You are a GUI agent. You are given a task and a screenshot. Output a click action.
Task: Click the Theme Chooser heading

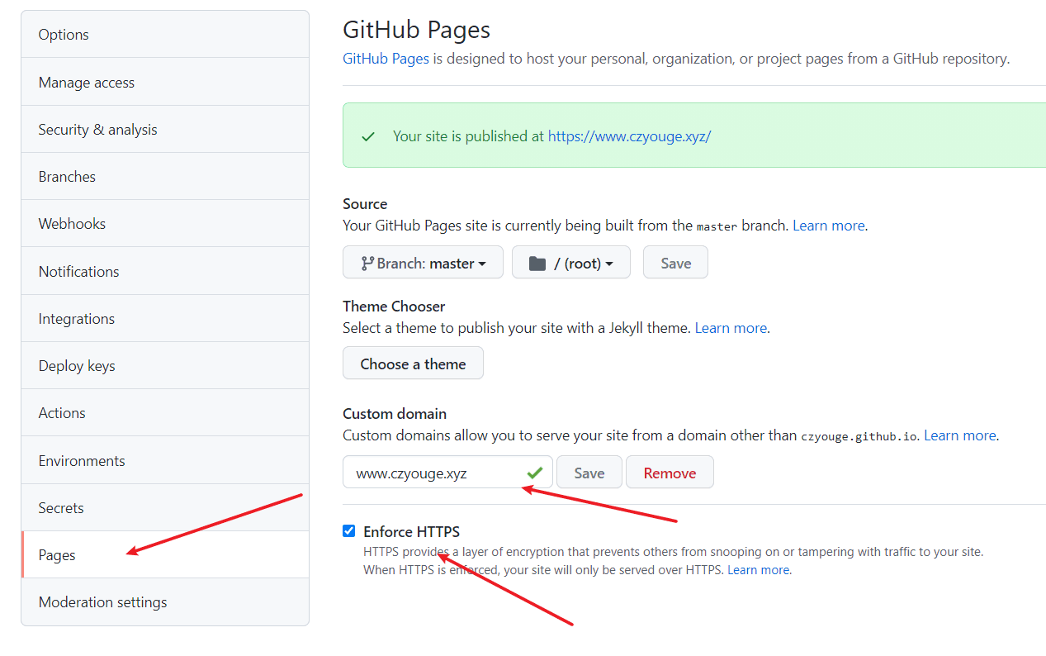[394, 306]
